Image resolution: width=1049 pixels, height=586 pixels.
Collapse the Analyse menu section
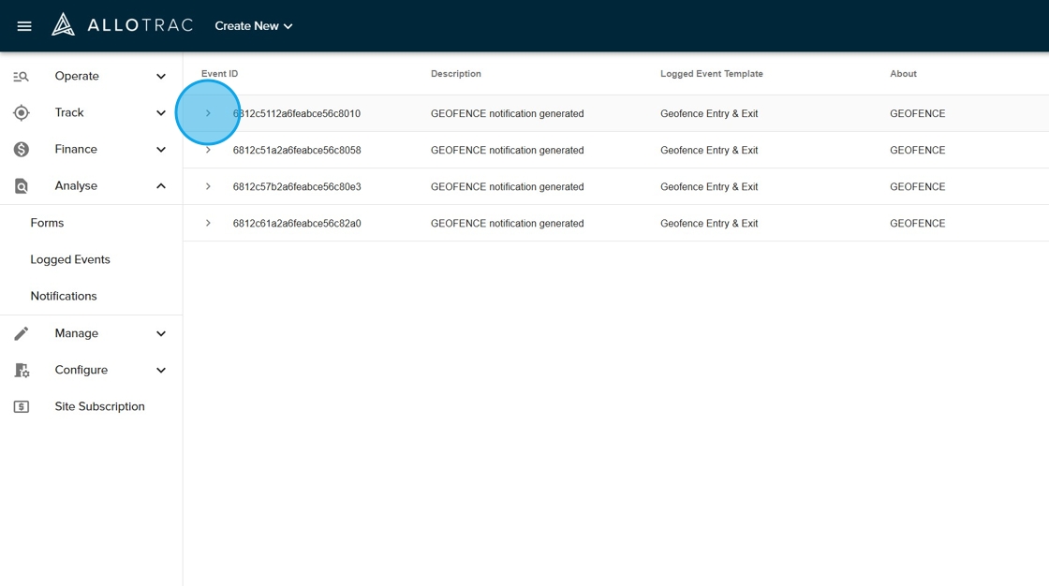(161, 186)
